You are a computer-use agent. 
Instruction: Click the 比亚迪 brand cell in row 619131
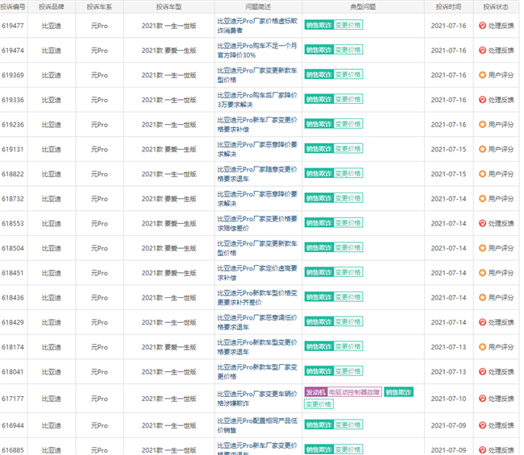51,149
